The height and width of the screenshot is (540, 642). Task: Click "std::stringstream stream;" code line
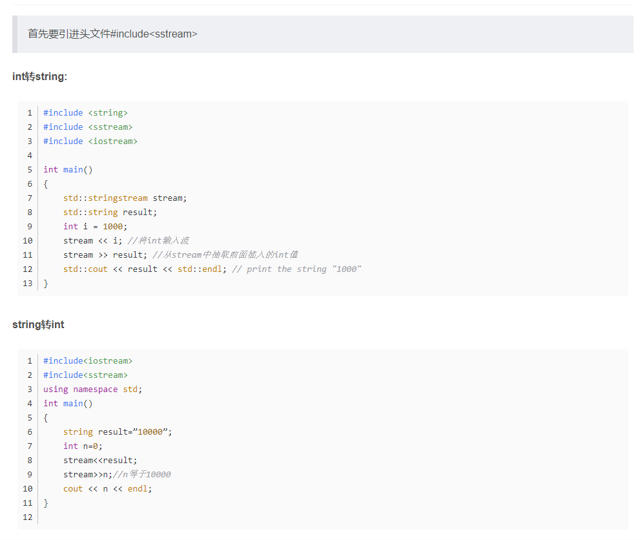pos(125,198)
